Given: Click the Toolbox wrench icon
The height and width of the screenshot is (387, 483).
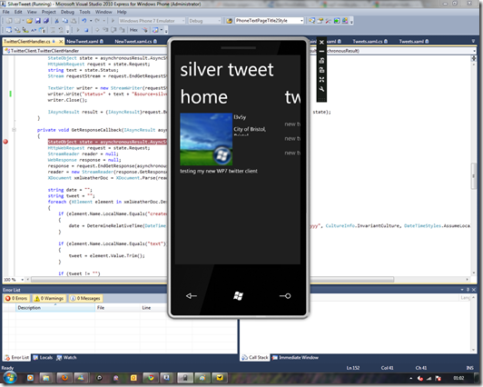Looking at the screenshot, I should click(329, 21).
